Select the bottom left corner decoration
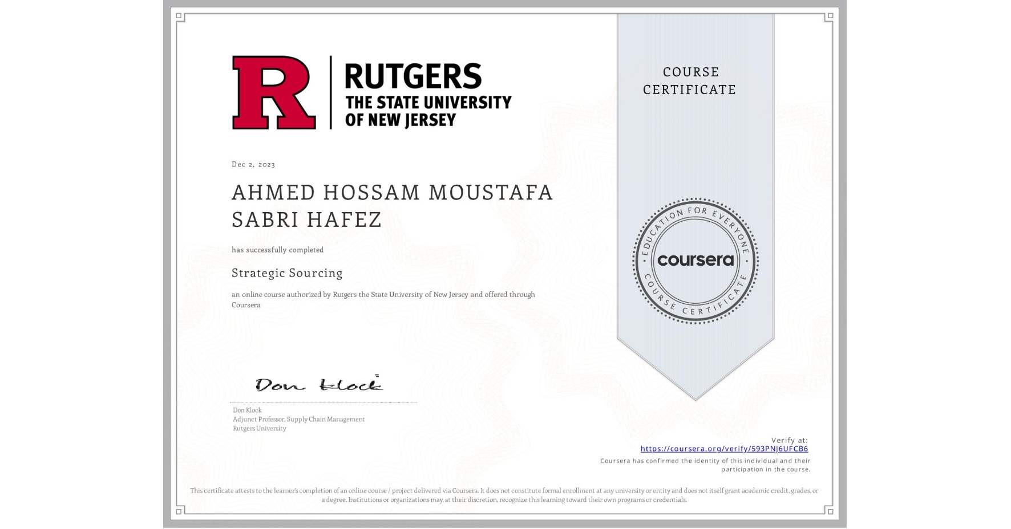This screenshot has height=529, width=1011. coord(180,512)
